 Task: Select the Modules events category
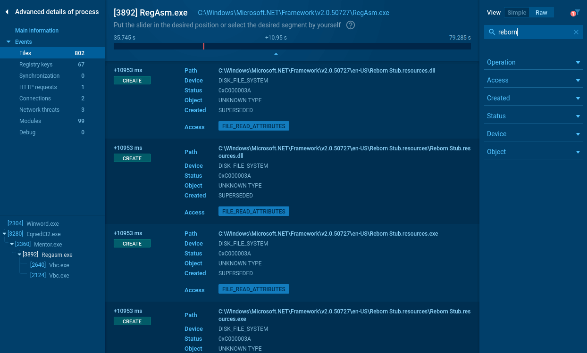point(30,121)
